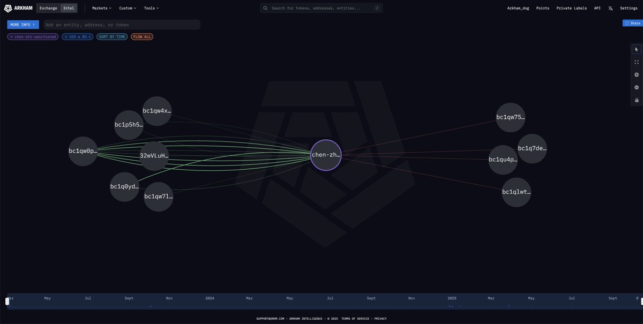Image resolution: width=643 pixels, height=324 pixels.
Task: Select the 32wVLuH… node
Action: click(154, 156)
